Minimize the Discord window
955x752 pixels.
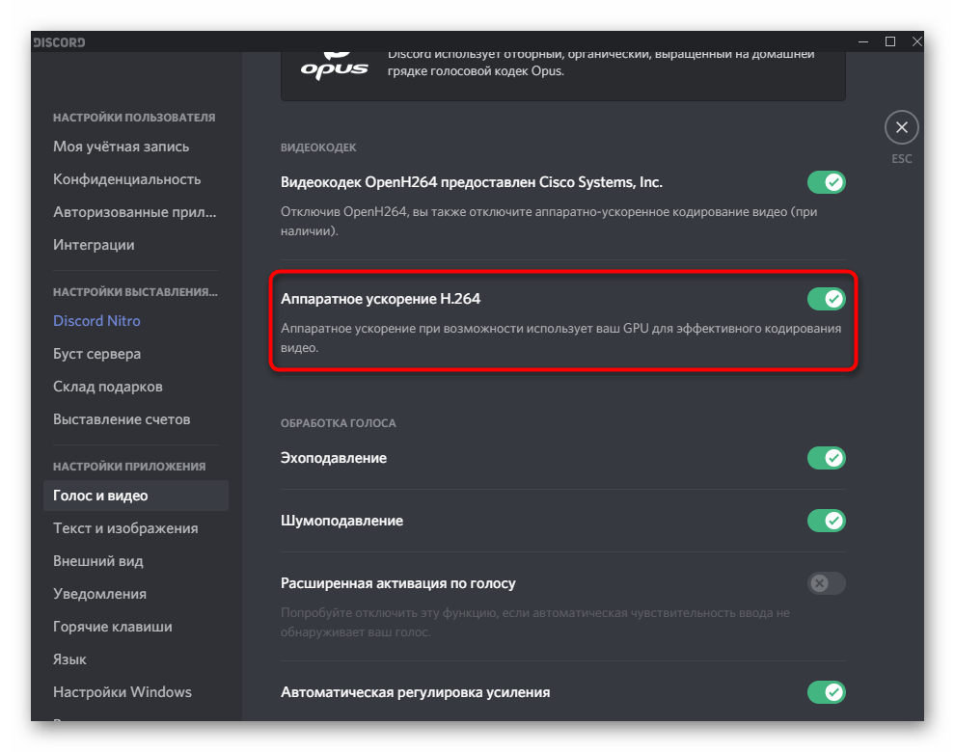click(x=860, y=41)
